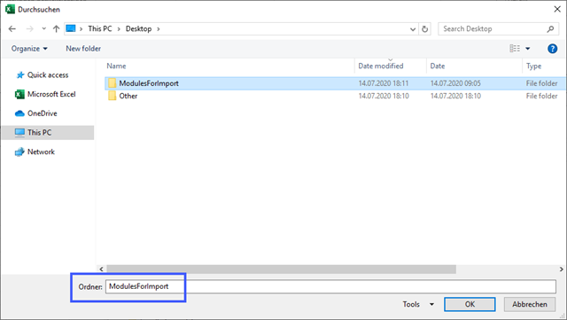567x320 pixels.
Task: Cancel with the Abbrechen button
Action: [530, 304]
